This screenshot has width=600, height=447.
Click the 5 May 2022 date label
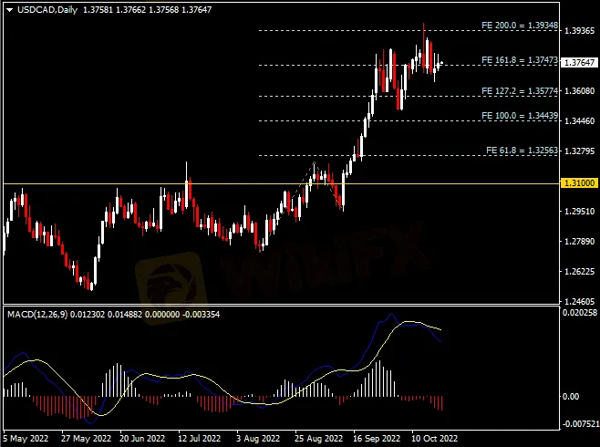point(26,438)
